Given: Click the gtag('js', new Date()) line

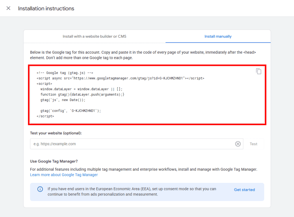Looking at the screenshot, I should pos(63,100).
